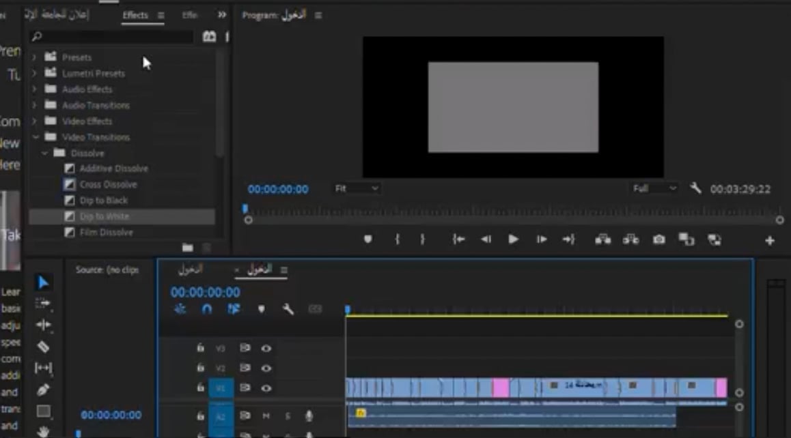Open the Comparison View button

pos(686,239)
